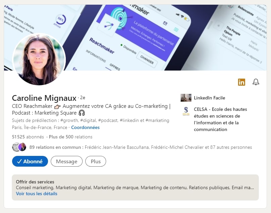This screenshot has height=213, width=271.
Task: Click the Caroline Mignaux name heading
Action: tap(44, 98)
